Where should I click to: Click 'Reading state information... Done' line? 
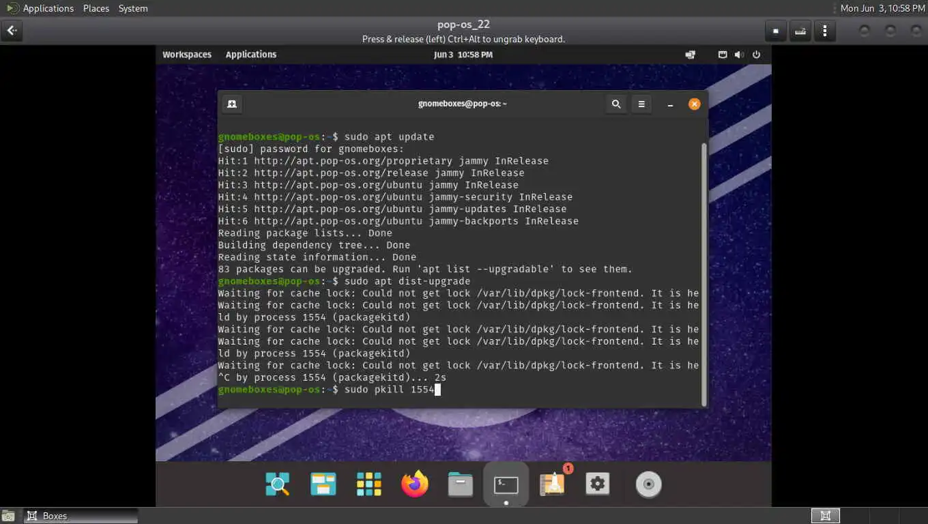pyautogui.click(x=317, y=257)
